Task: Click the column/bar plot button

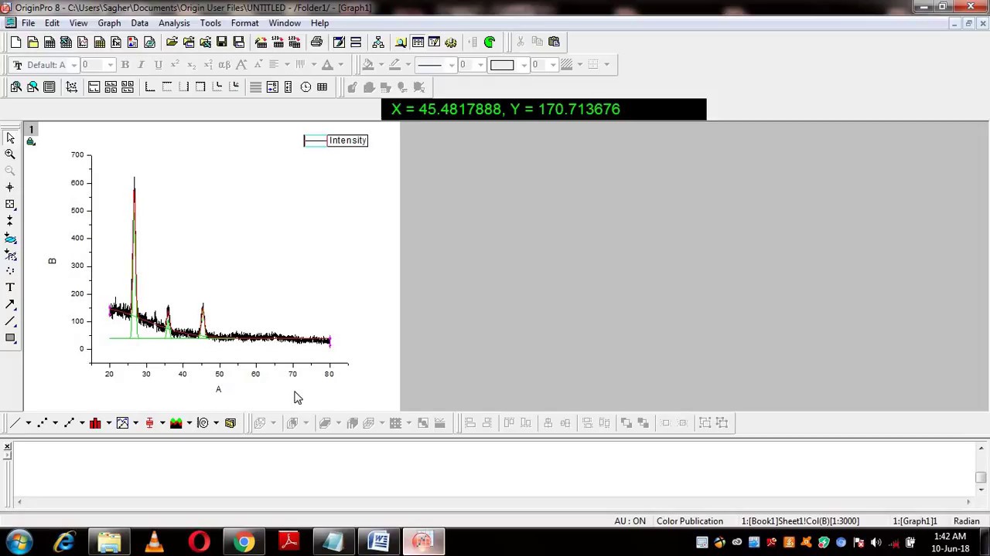Action: pos(95,422)
